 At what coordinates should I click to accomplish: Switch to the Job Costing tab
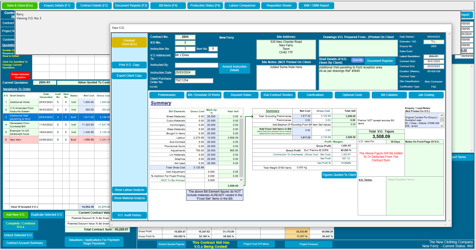click(426, 95)
